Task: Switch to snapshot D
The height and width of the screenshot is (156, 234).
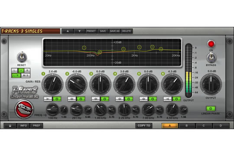Action: click(221, 126)
